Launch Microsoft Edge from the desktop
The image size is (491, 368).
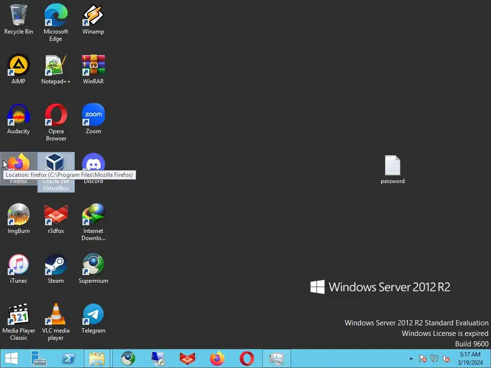[56, 23]
